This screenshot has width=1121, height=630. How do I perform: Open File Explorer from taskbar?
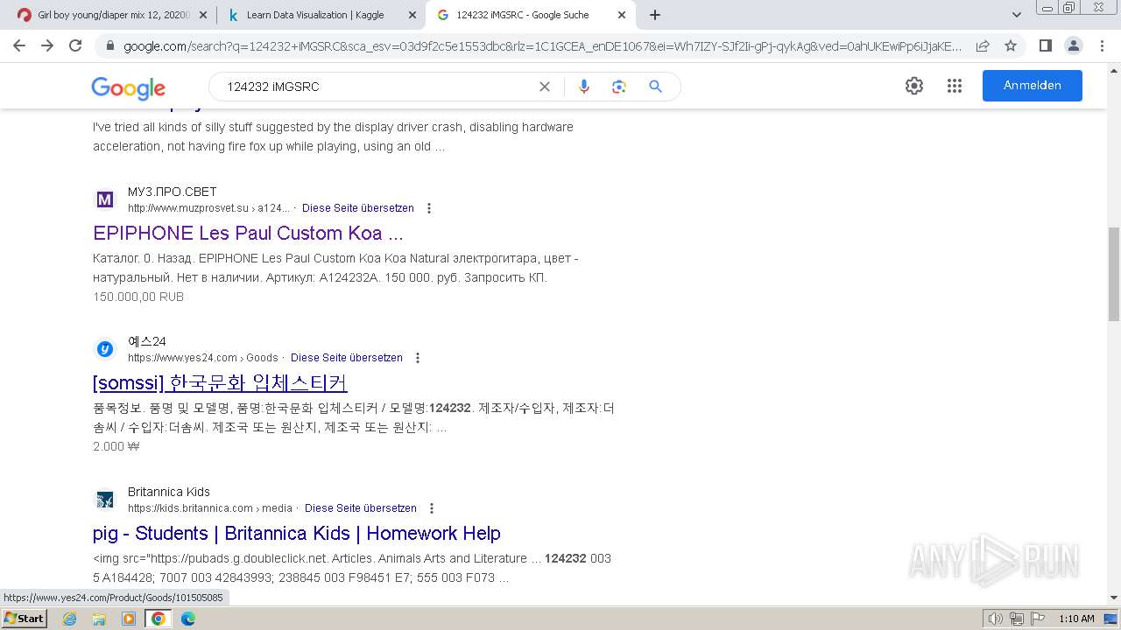pos(99,619)
